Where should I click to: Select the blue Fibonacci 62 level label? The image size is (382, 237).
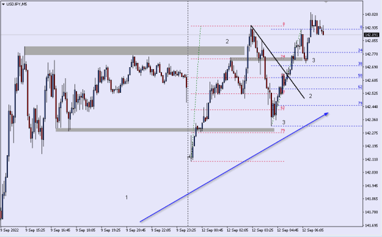(x=360, y=87)
